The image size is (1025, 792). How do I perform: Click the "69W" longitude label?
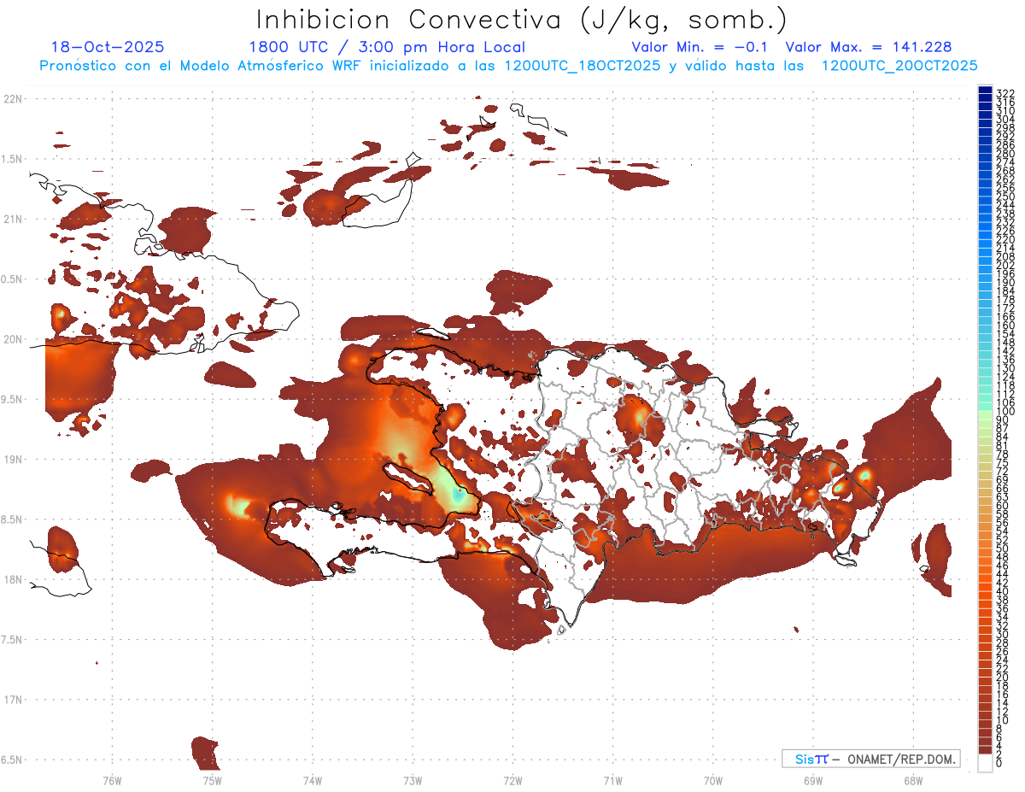812,780
